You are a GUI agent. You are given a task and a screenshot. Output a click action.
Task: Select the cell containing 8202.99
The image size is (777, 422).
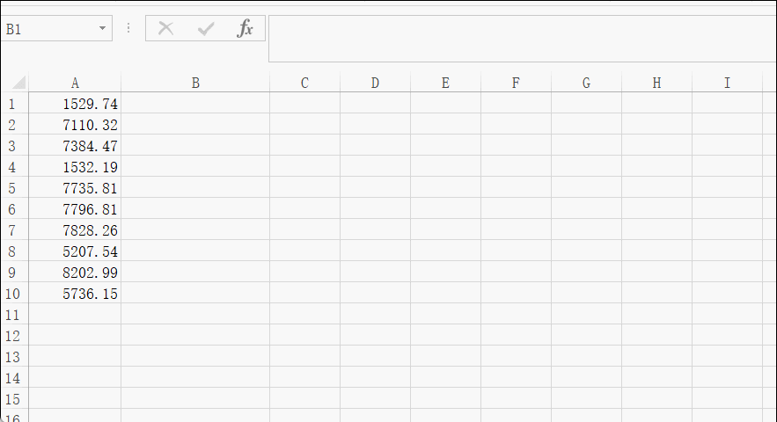75,273
